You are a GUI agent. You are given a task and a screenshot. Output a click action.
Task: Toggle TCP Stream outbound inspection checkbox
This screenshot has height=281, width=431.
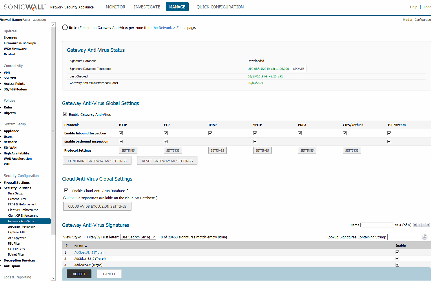click(389, 141)
